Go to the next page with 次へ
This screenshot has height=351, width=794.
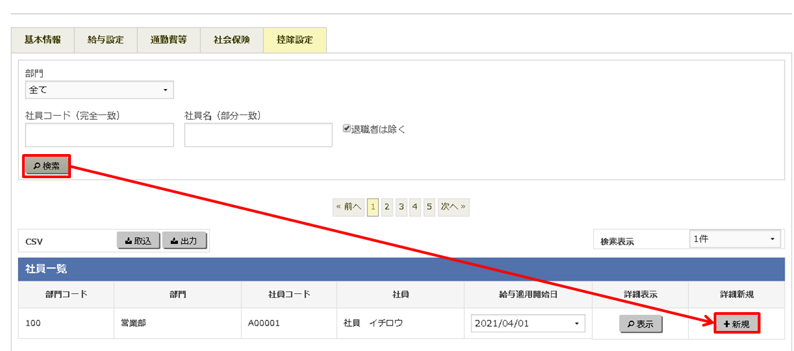453,208
